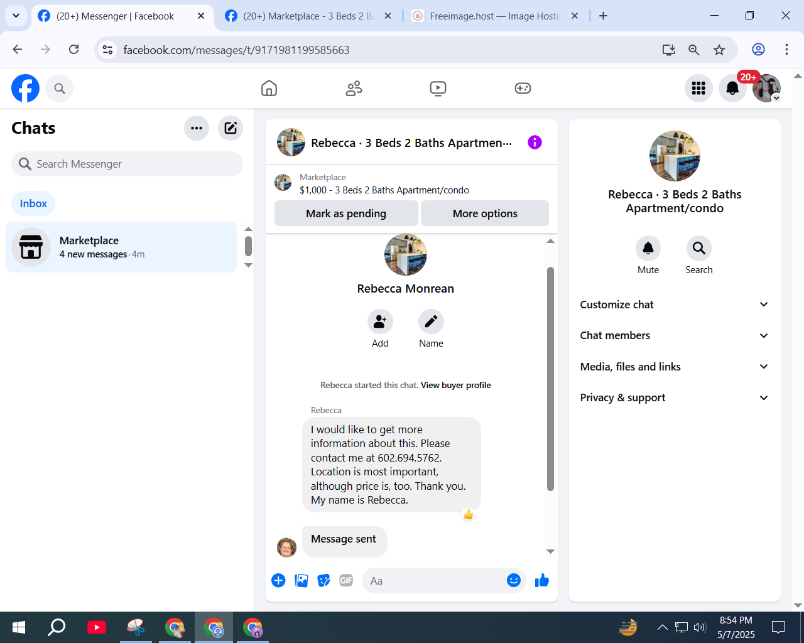The width and height of the screenshot is (804, 643).
Task: Click the Mark as pending button
Action: click(x=346, y=213)
